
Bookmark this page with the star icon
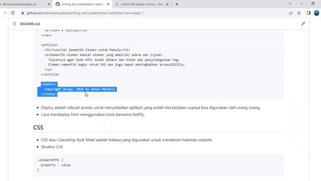point(299,13)
